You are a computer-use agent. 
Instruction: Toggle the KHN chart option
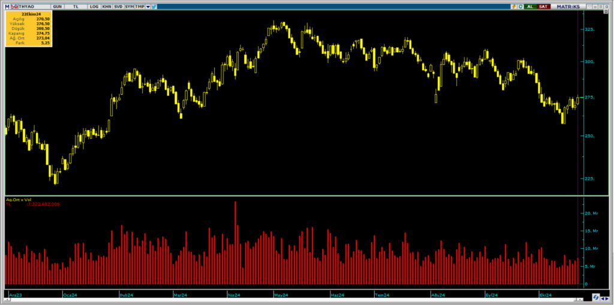point(107,7)
